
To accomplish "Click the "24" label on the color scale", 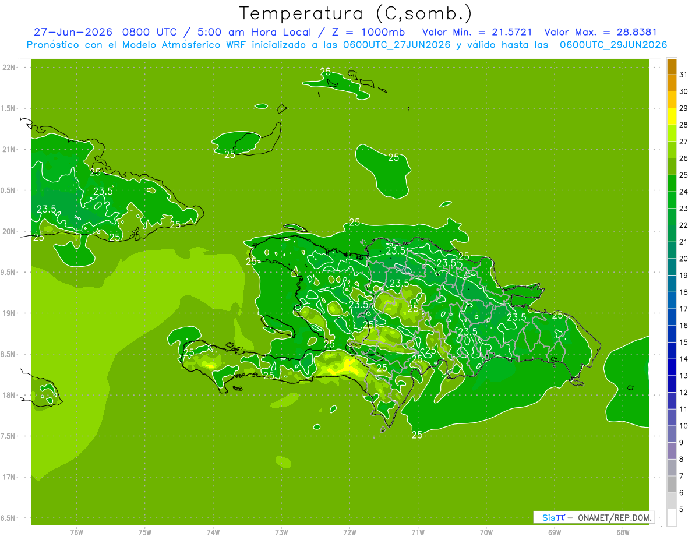I will pos(684,192).
